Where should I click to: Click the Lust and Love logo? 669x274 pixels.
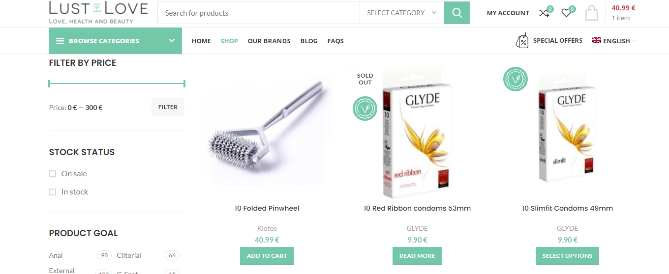point(98,13)
